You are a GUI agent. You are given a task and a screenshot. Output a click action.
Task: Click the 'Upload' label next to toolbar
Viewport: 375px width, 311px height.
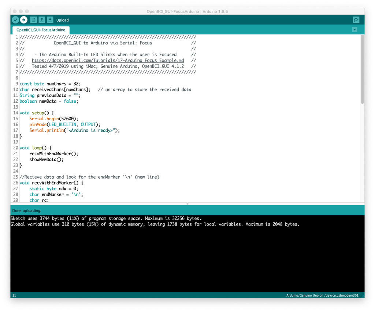pos(62,20)
